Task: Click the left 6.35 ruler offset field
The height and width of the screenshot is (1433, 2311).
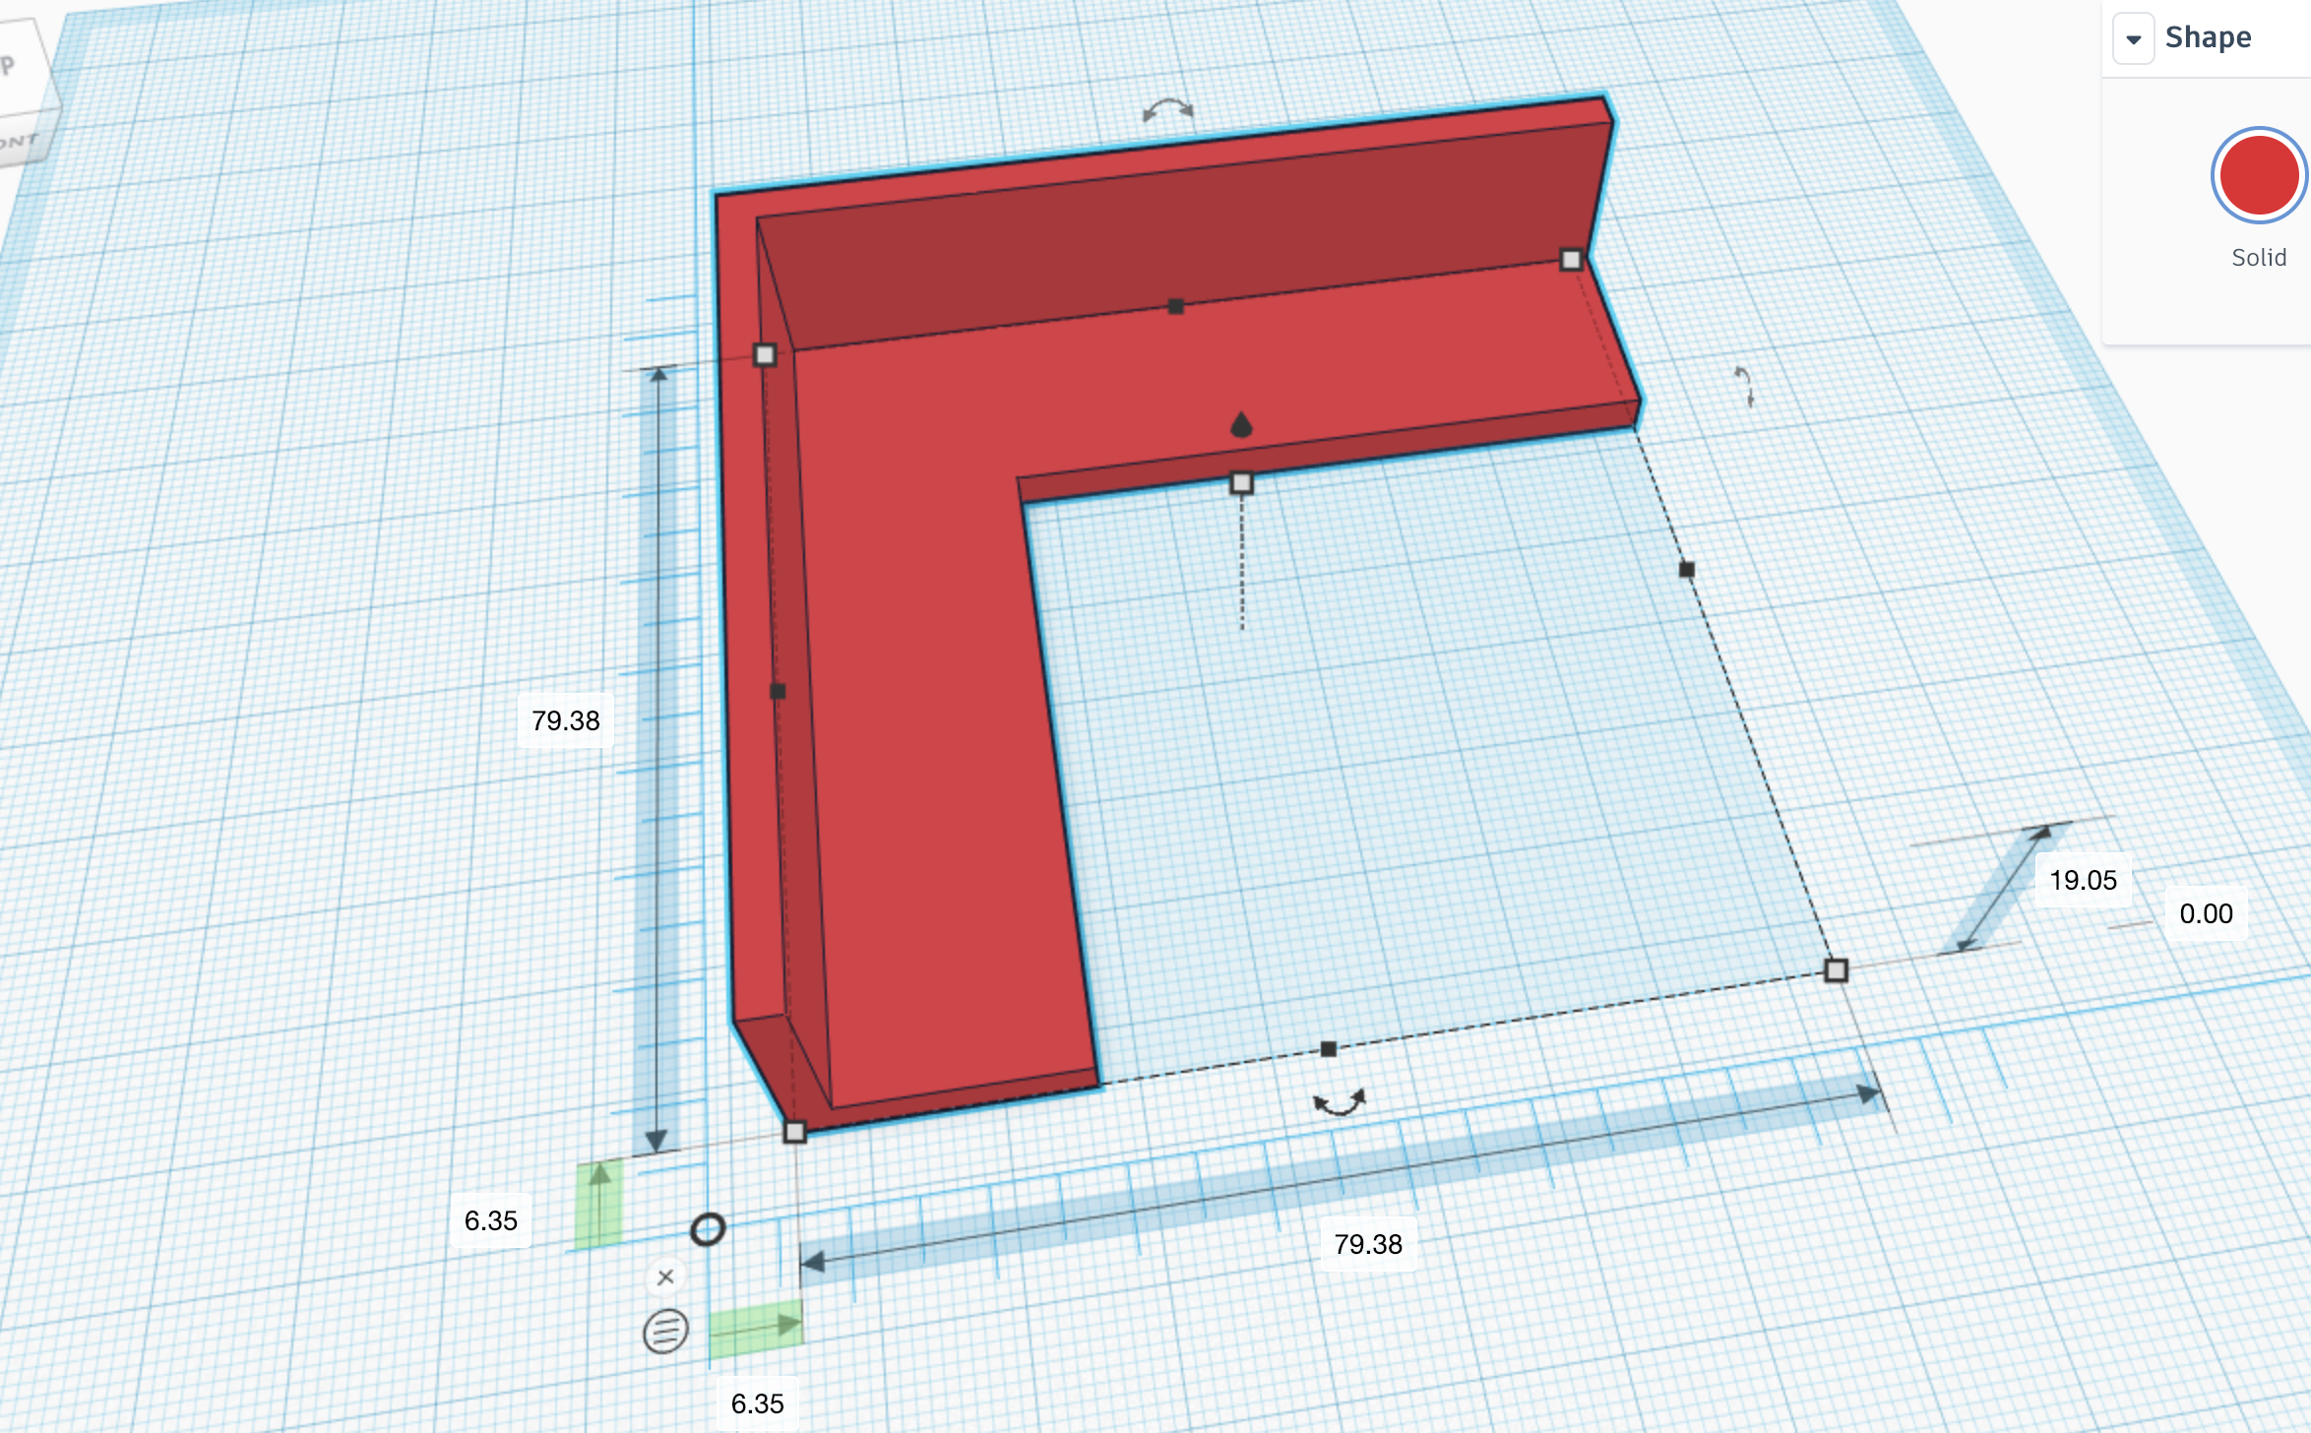Action: click(x=490, y=1220)
